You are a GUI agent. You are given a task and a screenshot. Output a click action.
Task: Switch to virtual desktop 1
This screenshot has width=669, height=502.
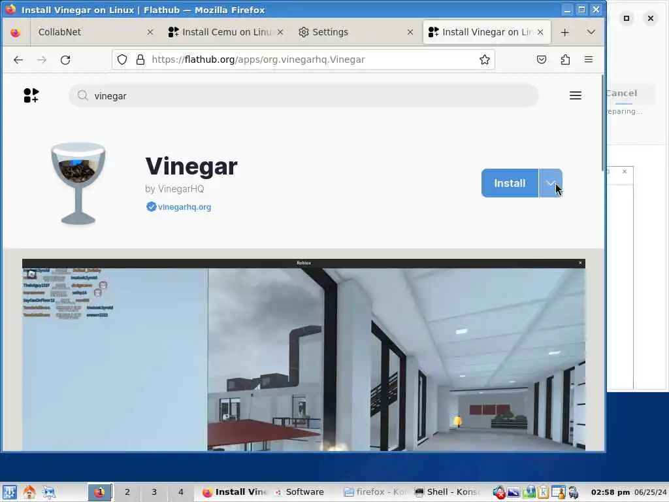(100, 492)
